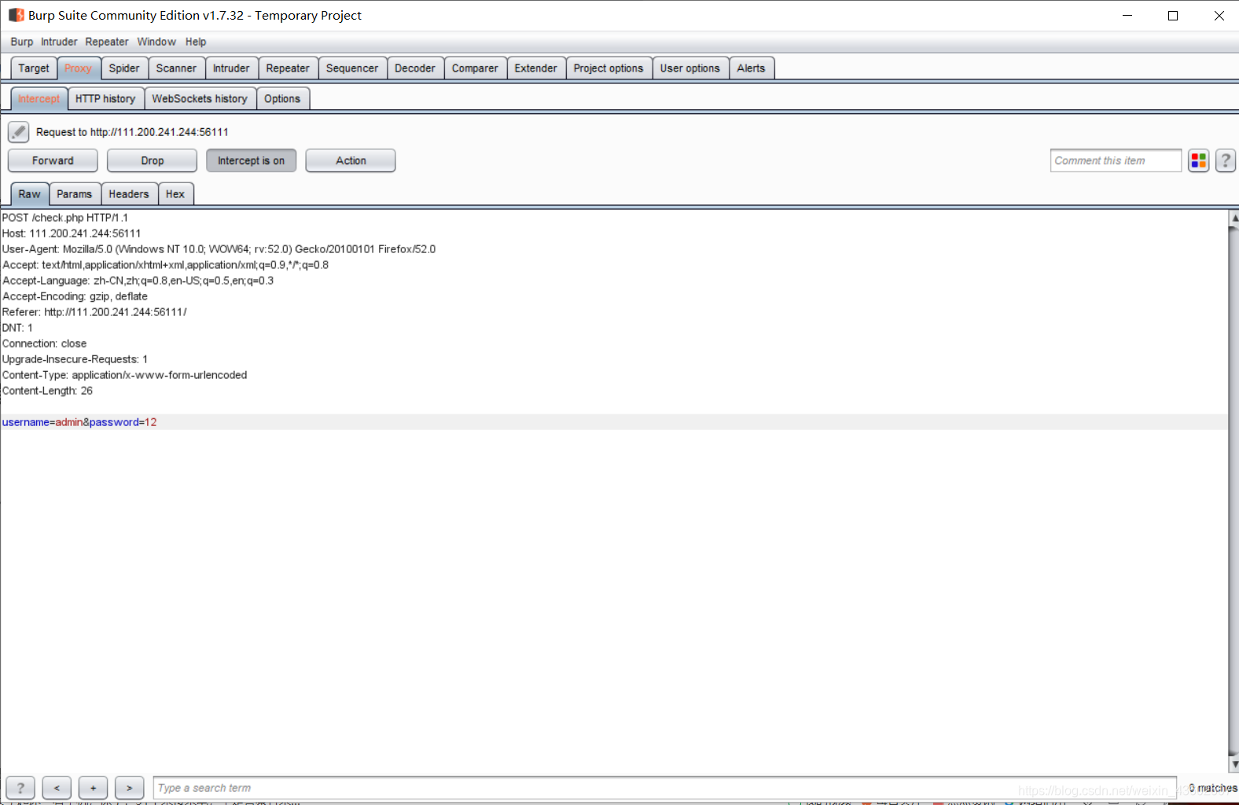Open the proxy Options sub-tab
Image resolution: width=1239 pixels, height=805 pixels.
click(282, 99)
